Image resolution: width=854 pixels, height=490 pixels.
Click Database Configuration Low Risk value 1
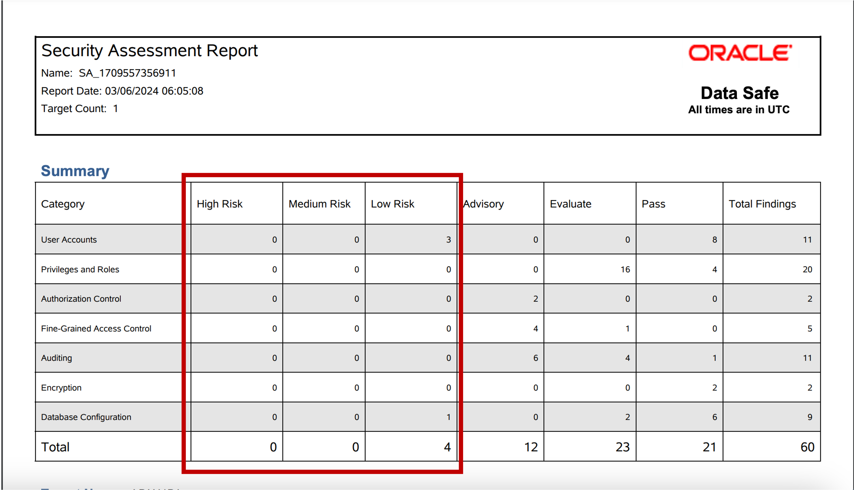coord(448,417)
